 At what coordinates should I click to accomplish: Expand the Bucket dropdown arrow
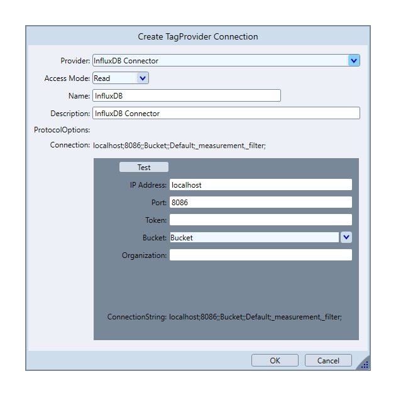[346, 238]
